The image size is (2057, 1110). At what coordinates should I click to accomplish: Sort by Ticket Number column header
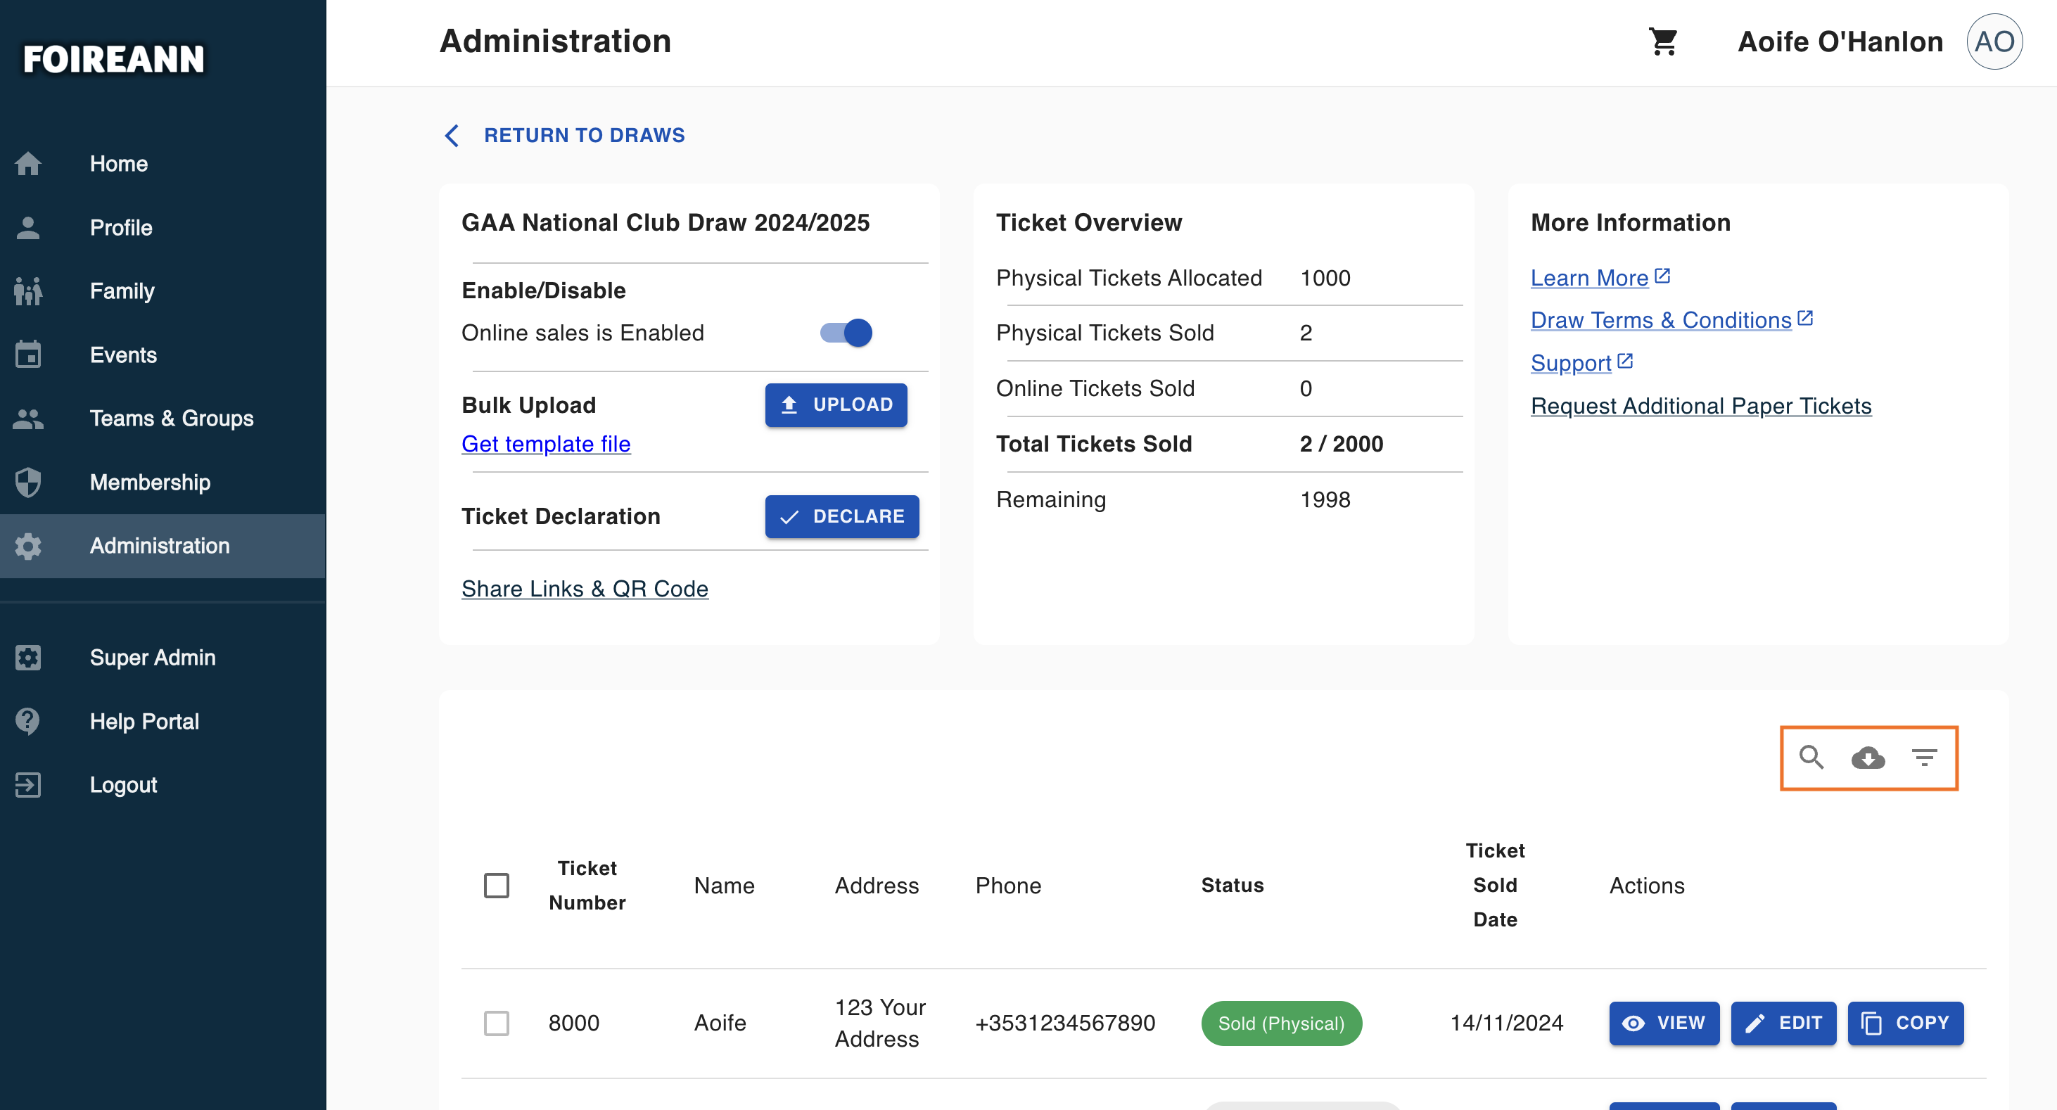pos(587,886)
